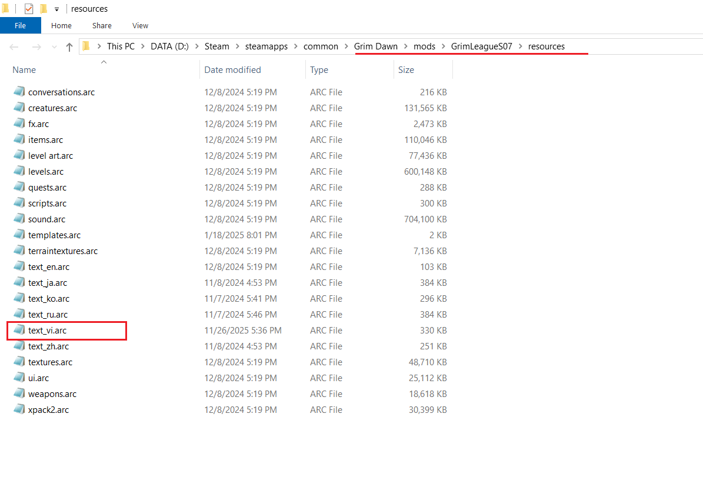Open the Customize Quick Access Toolbar dropdown

click(56, 9)
